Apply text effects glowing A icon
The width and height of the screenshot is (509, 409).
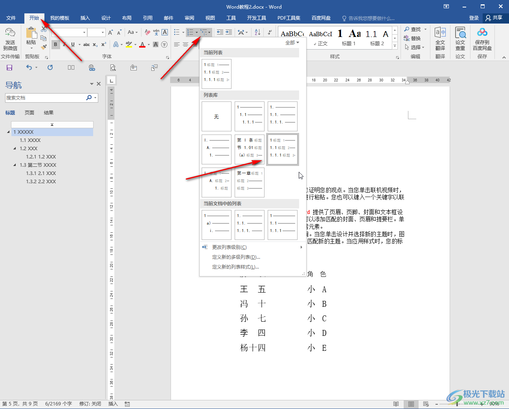coord(116,44)
